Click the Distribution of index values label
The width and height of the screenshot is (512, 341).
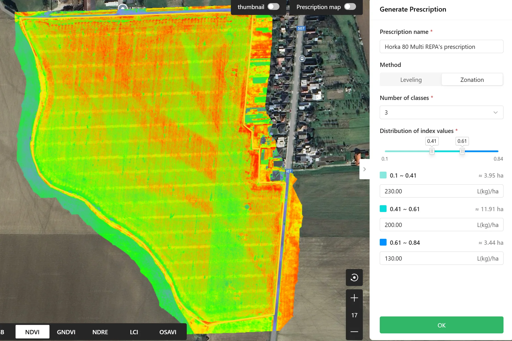(x=416, y=131)
